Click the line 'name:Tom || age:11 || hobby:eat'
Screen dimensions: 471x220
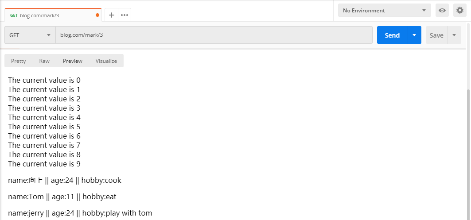click(62, 197)
